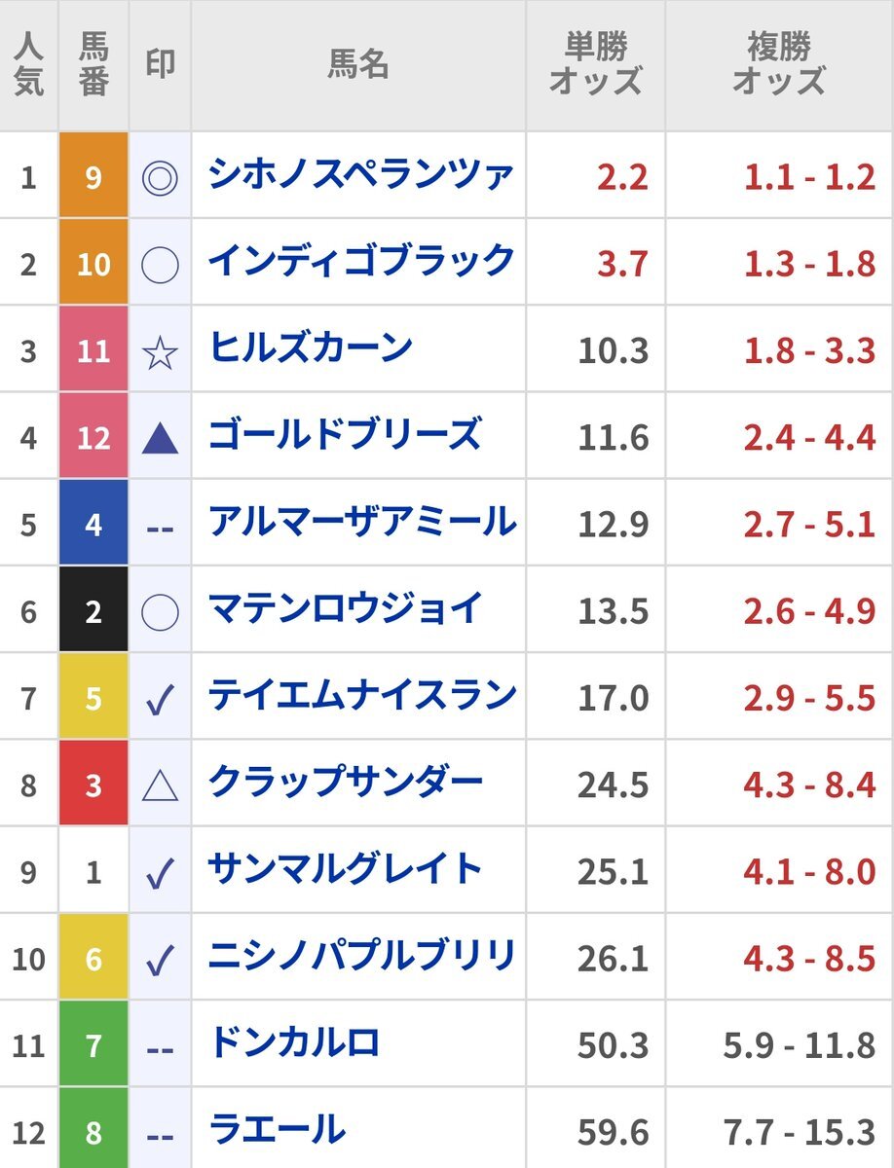Click the checkmark beside ニシノパプルブリリ
The width and height of the screenshot is (894, 1168).
tap(160, 960)
